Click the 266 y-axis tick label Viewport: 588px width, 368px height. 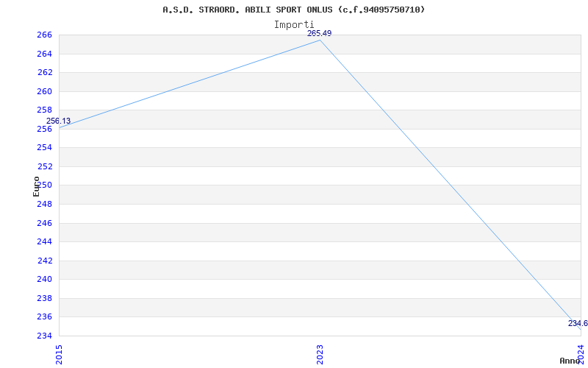[x=44, y=35]
